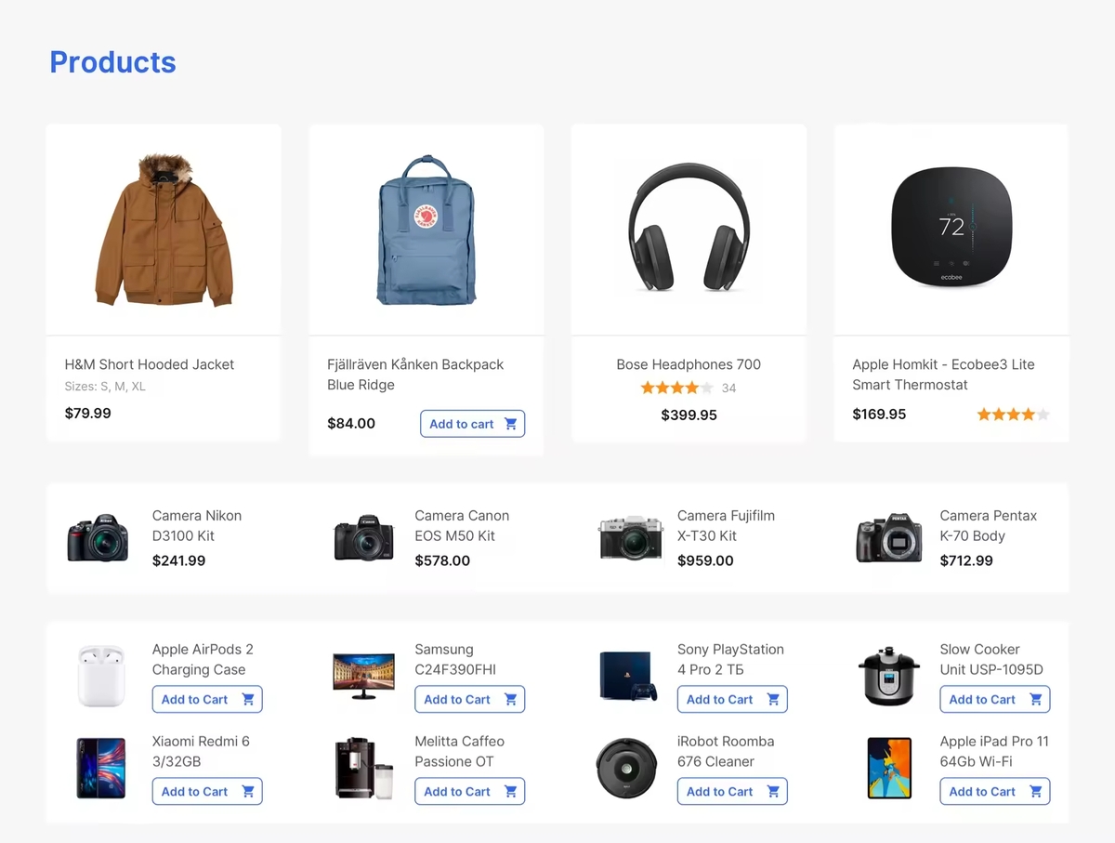Click the Add to Cart text for Apple iPad Pro 11

click(x=982, y=791)
